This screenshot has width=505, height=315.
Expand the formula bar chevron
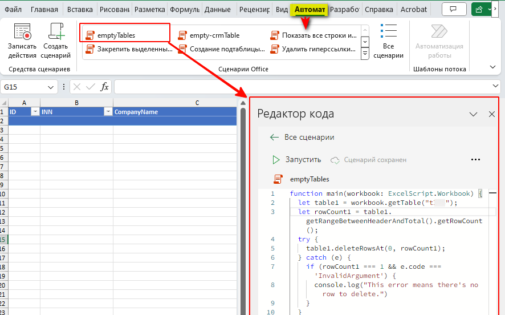pos(495,86)
